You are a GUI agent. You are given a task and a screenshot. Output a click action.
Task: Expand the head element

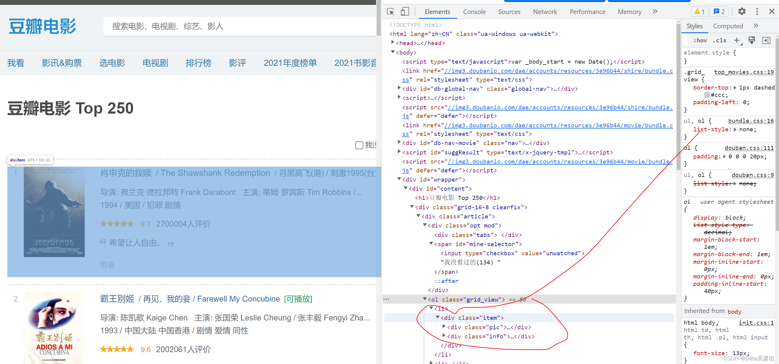[393, 43]
